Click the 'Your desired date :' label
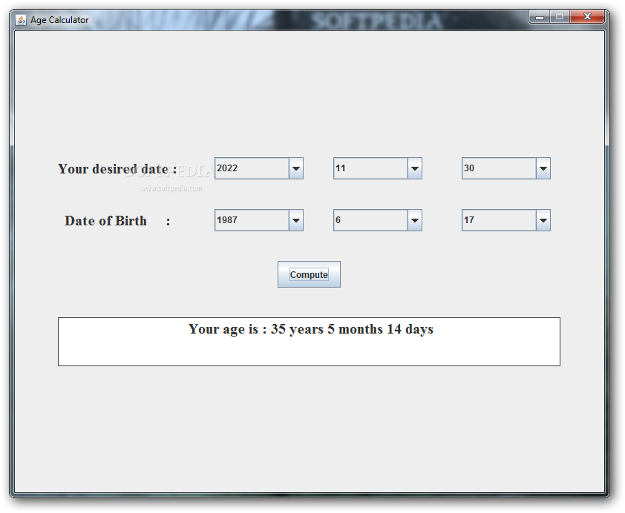 click(117, 169)
